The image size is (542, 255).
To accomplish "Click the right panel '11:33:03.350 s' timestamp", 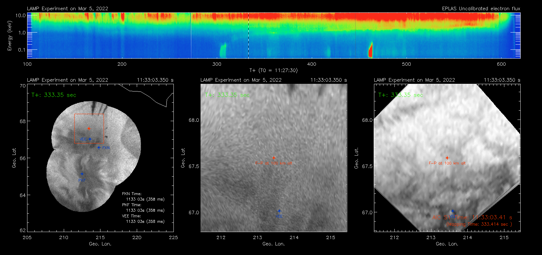I will coord(502,80).
